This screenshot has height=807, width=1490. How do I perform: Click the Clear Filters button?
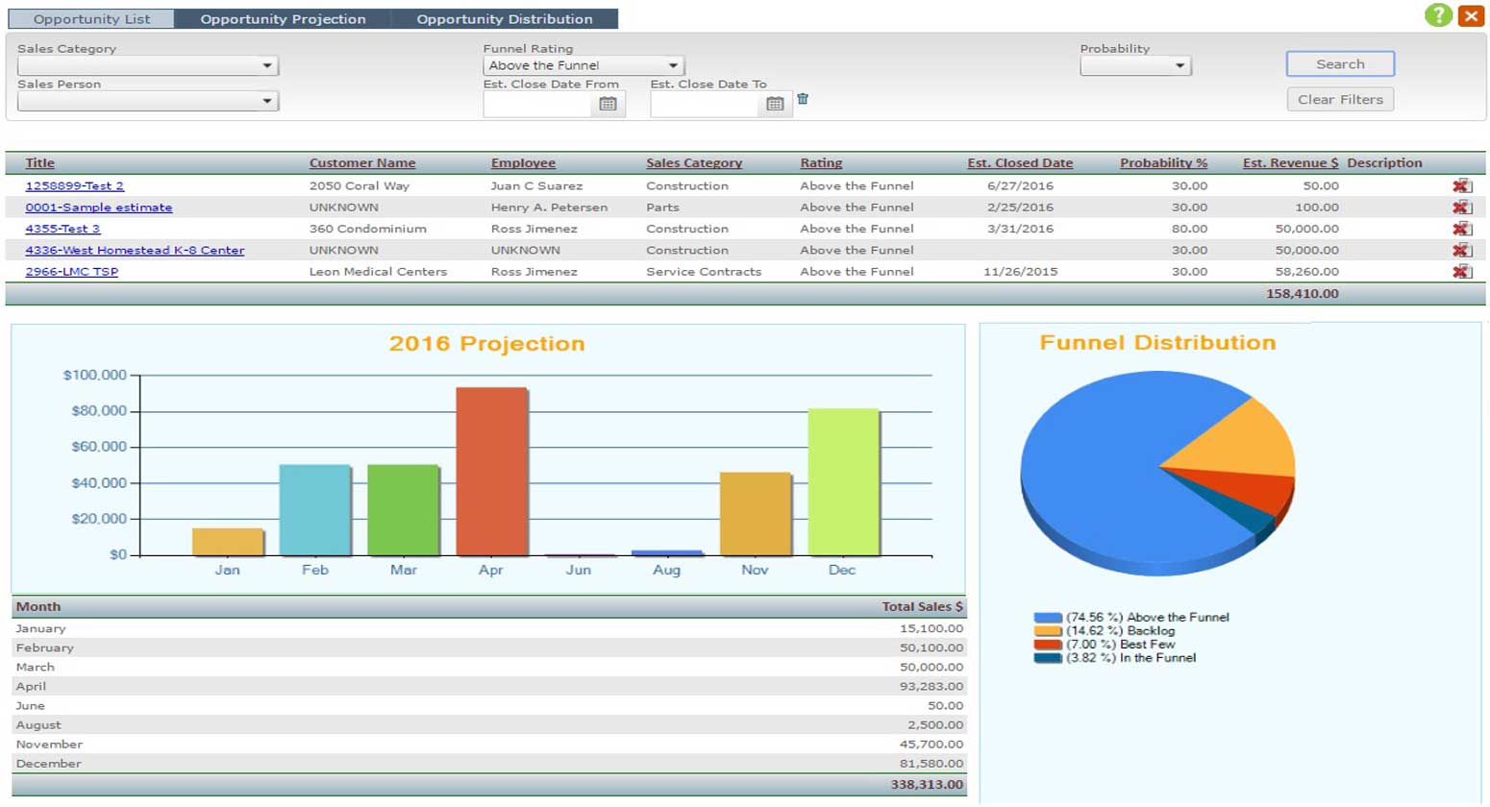pos(1340,100)
